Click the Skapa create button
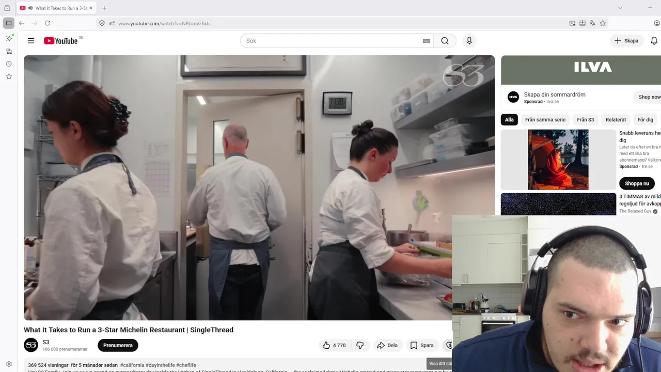Viewport: 661px width, 372px height. pos(626,41)
